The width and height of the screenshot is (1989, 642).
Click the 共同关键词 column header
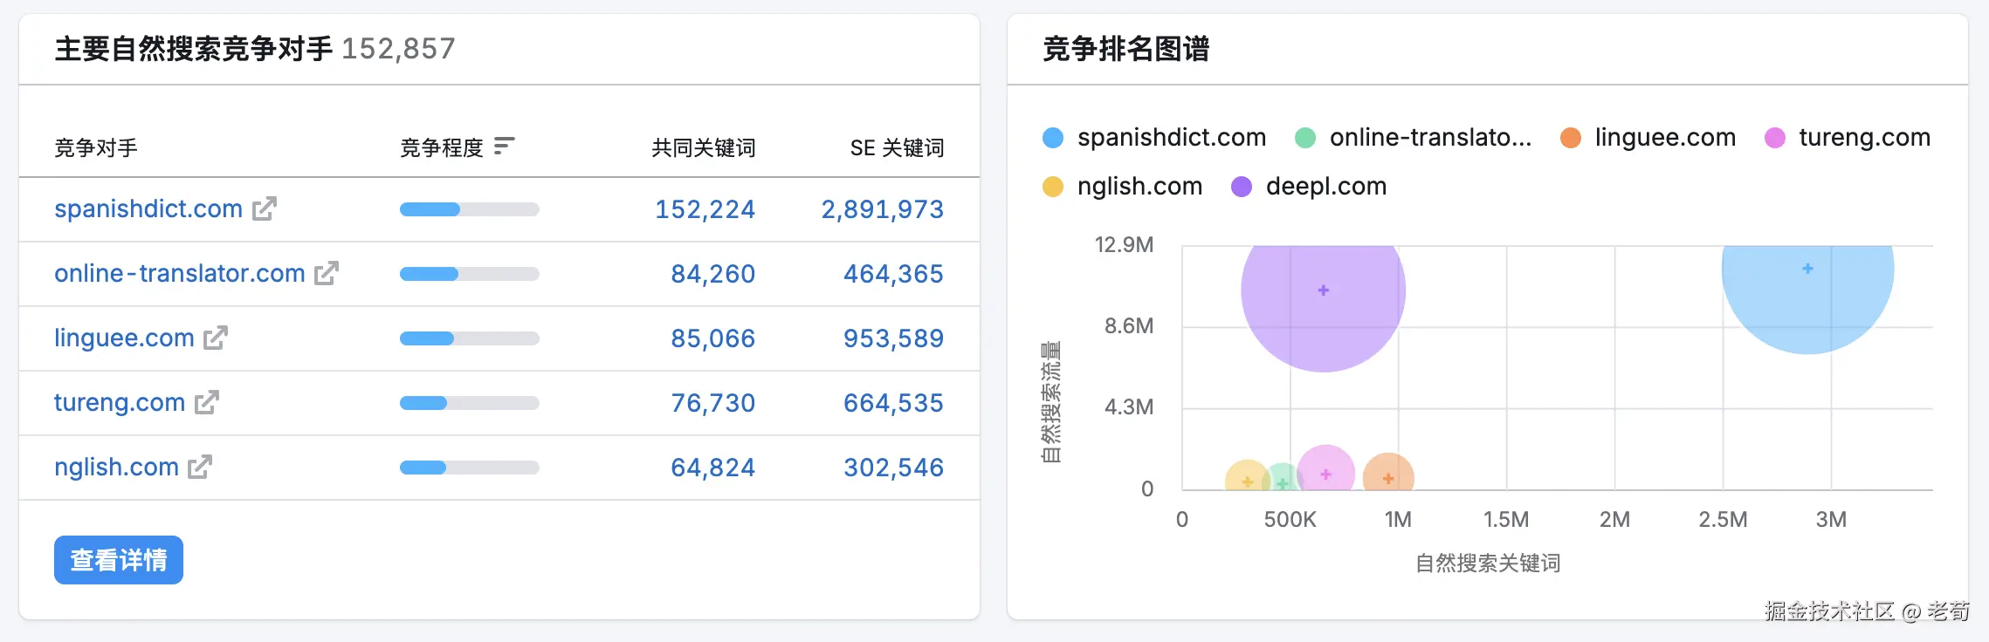coord(704,147)
